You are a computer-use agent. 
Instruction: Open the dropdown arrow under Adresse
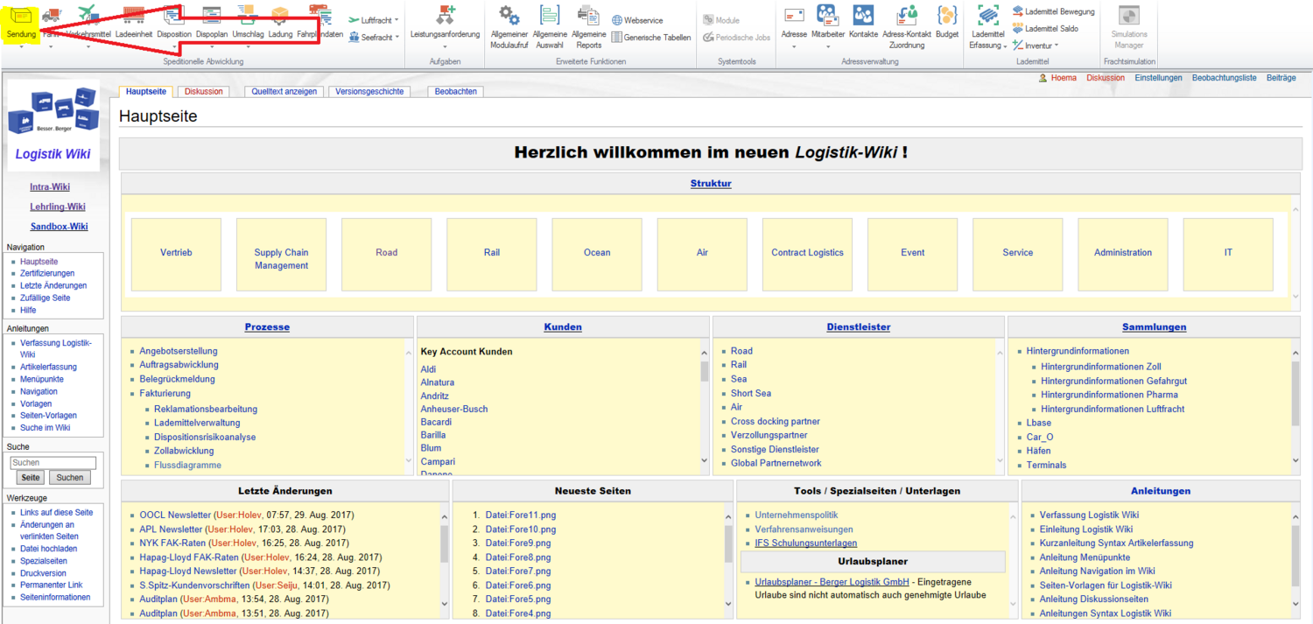click(794, 46)
